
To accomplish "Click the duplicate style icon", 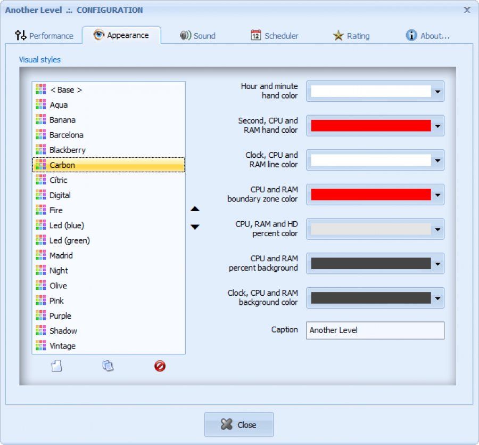I will pyautogui.click(x=108, y=366).
